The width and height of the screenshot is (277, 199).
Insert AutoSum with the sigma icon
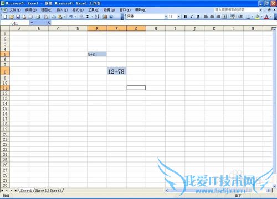[88, 17]
